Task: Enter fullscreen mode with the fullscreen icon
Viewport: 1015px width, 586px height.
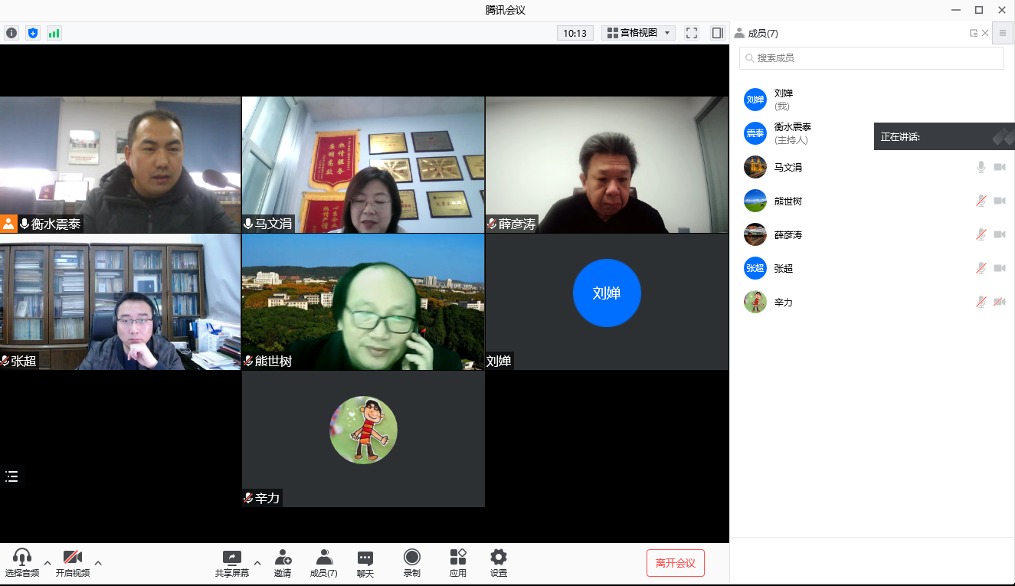Action: point(692,33)
